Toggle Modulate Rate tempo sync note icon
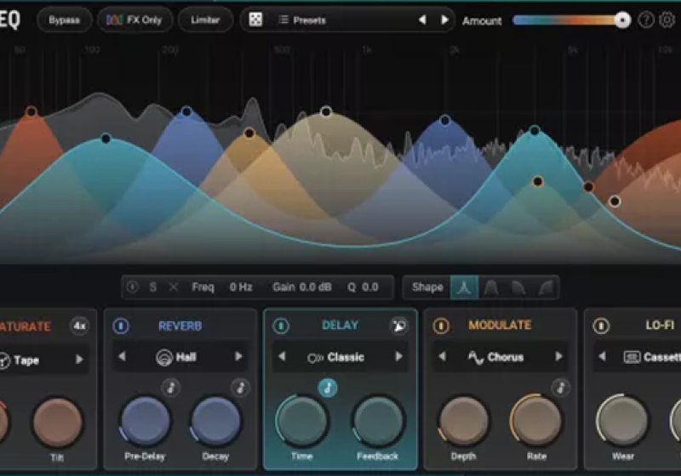681x476 pixels. pyautogui.click(x=561, y=387)
